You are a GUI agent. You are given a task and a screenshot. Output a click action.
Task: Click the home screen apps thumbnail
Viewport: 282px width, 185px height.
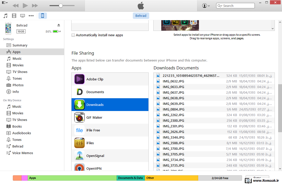pos(180,25)
